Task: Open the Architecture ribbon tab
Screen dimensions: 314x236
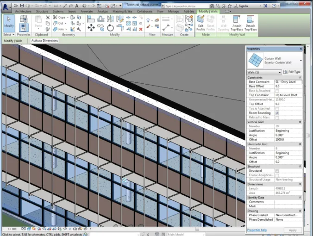Action: tap(23, 12)
